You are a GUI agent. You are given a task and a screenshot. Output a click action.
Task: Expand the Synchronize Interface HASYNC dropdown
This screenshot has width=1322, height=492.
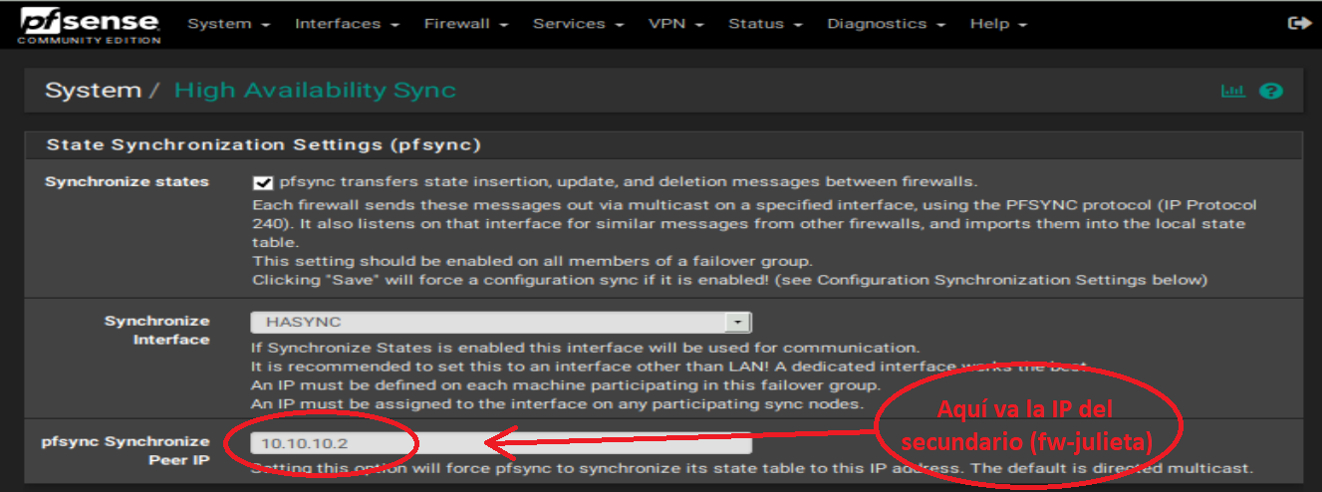tap(501, 323)
